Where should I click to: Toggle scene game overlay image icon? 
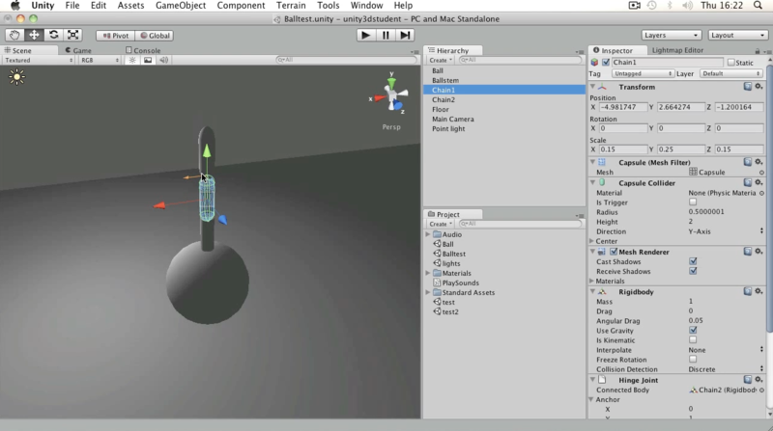coord(148,60)
